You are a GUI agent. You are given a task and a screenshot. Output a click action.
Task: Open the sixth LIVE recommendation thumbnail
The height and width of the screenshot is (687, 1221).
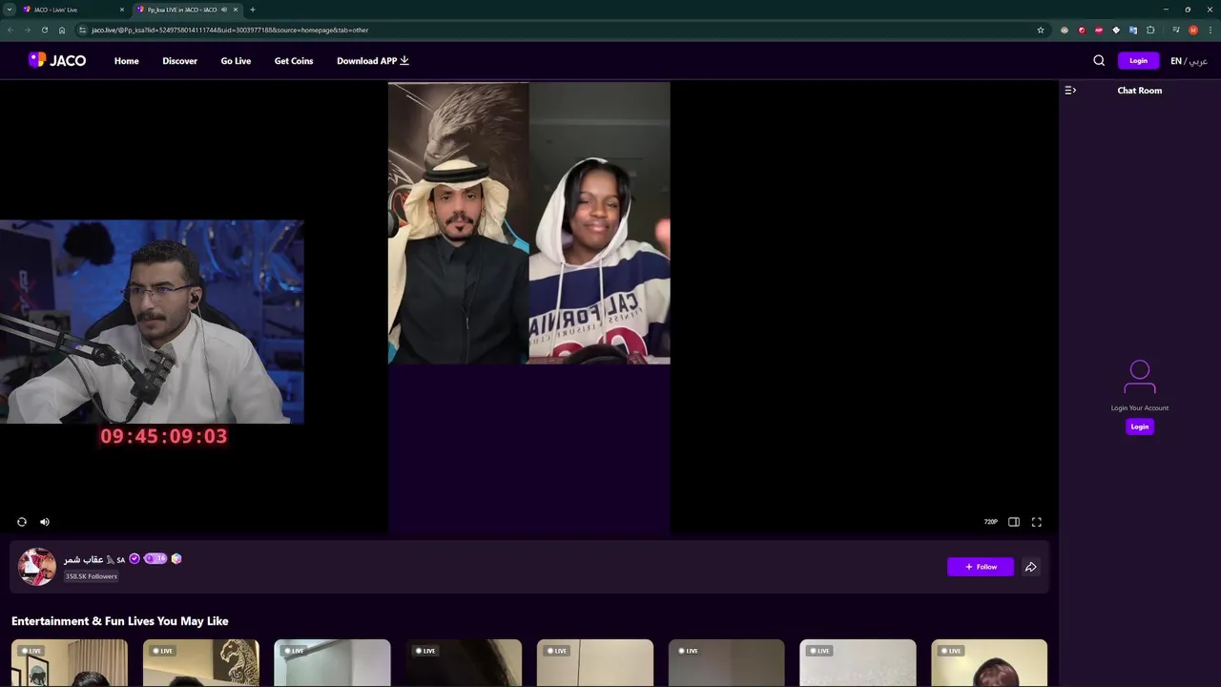(x=727, y=663)
